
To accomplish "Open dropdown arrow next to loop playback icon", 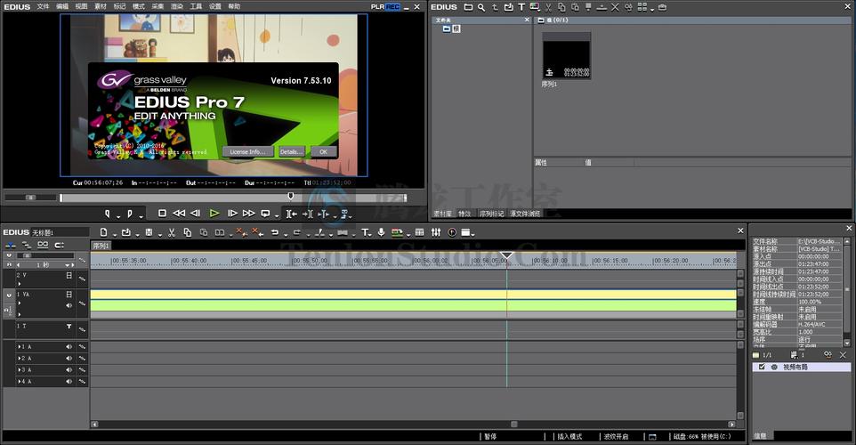I will coord(276,216).
